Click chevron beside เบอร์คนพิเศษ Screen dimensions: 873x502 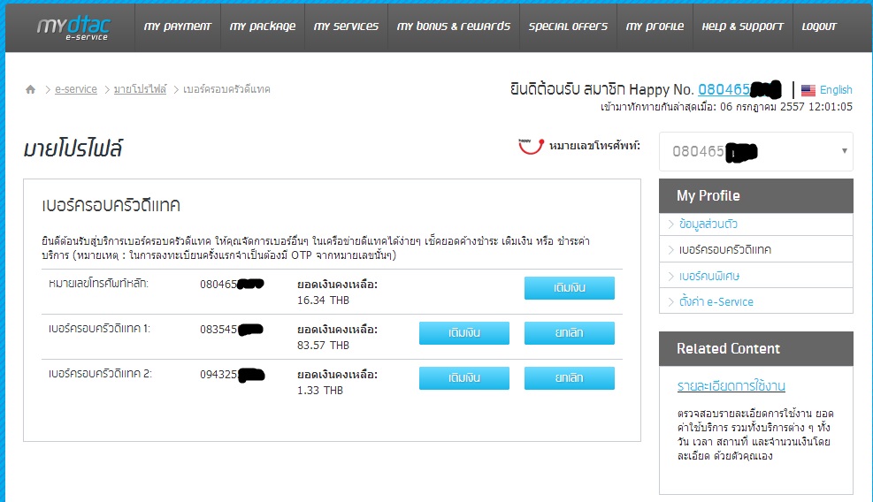click(x=671, y=277)
